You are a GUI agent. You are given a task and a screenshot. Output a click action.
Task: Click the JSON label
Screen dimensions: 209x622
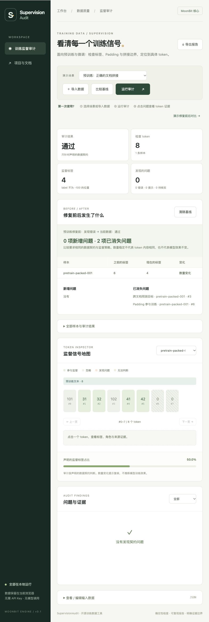coord(193,597)
